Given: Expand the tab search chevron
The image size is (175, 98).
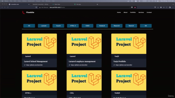Looking at the screenshot, I should coord(173,4).
